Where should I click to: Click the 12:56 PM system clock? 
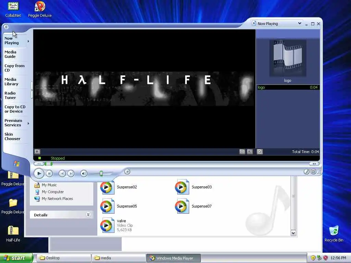coord(338,258)
